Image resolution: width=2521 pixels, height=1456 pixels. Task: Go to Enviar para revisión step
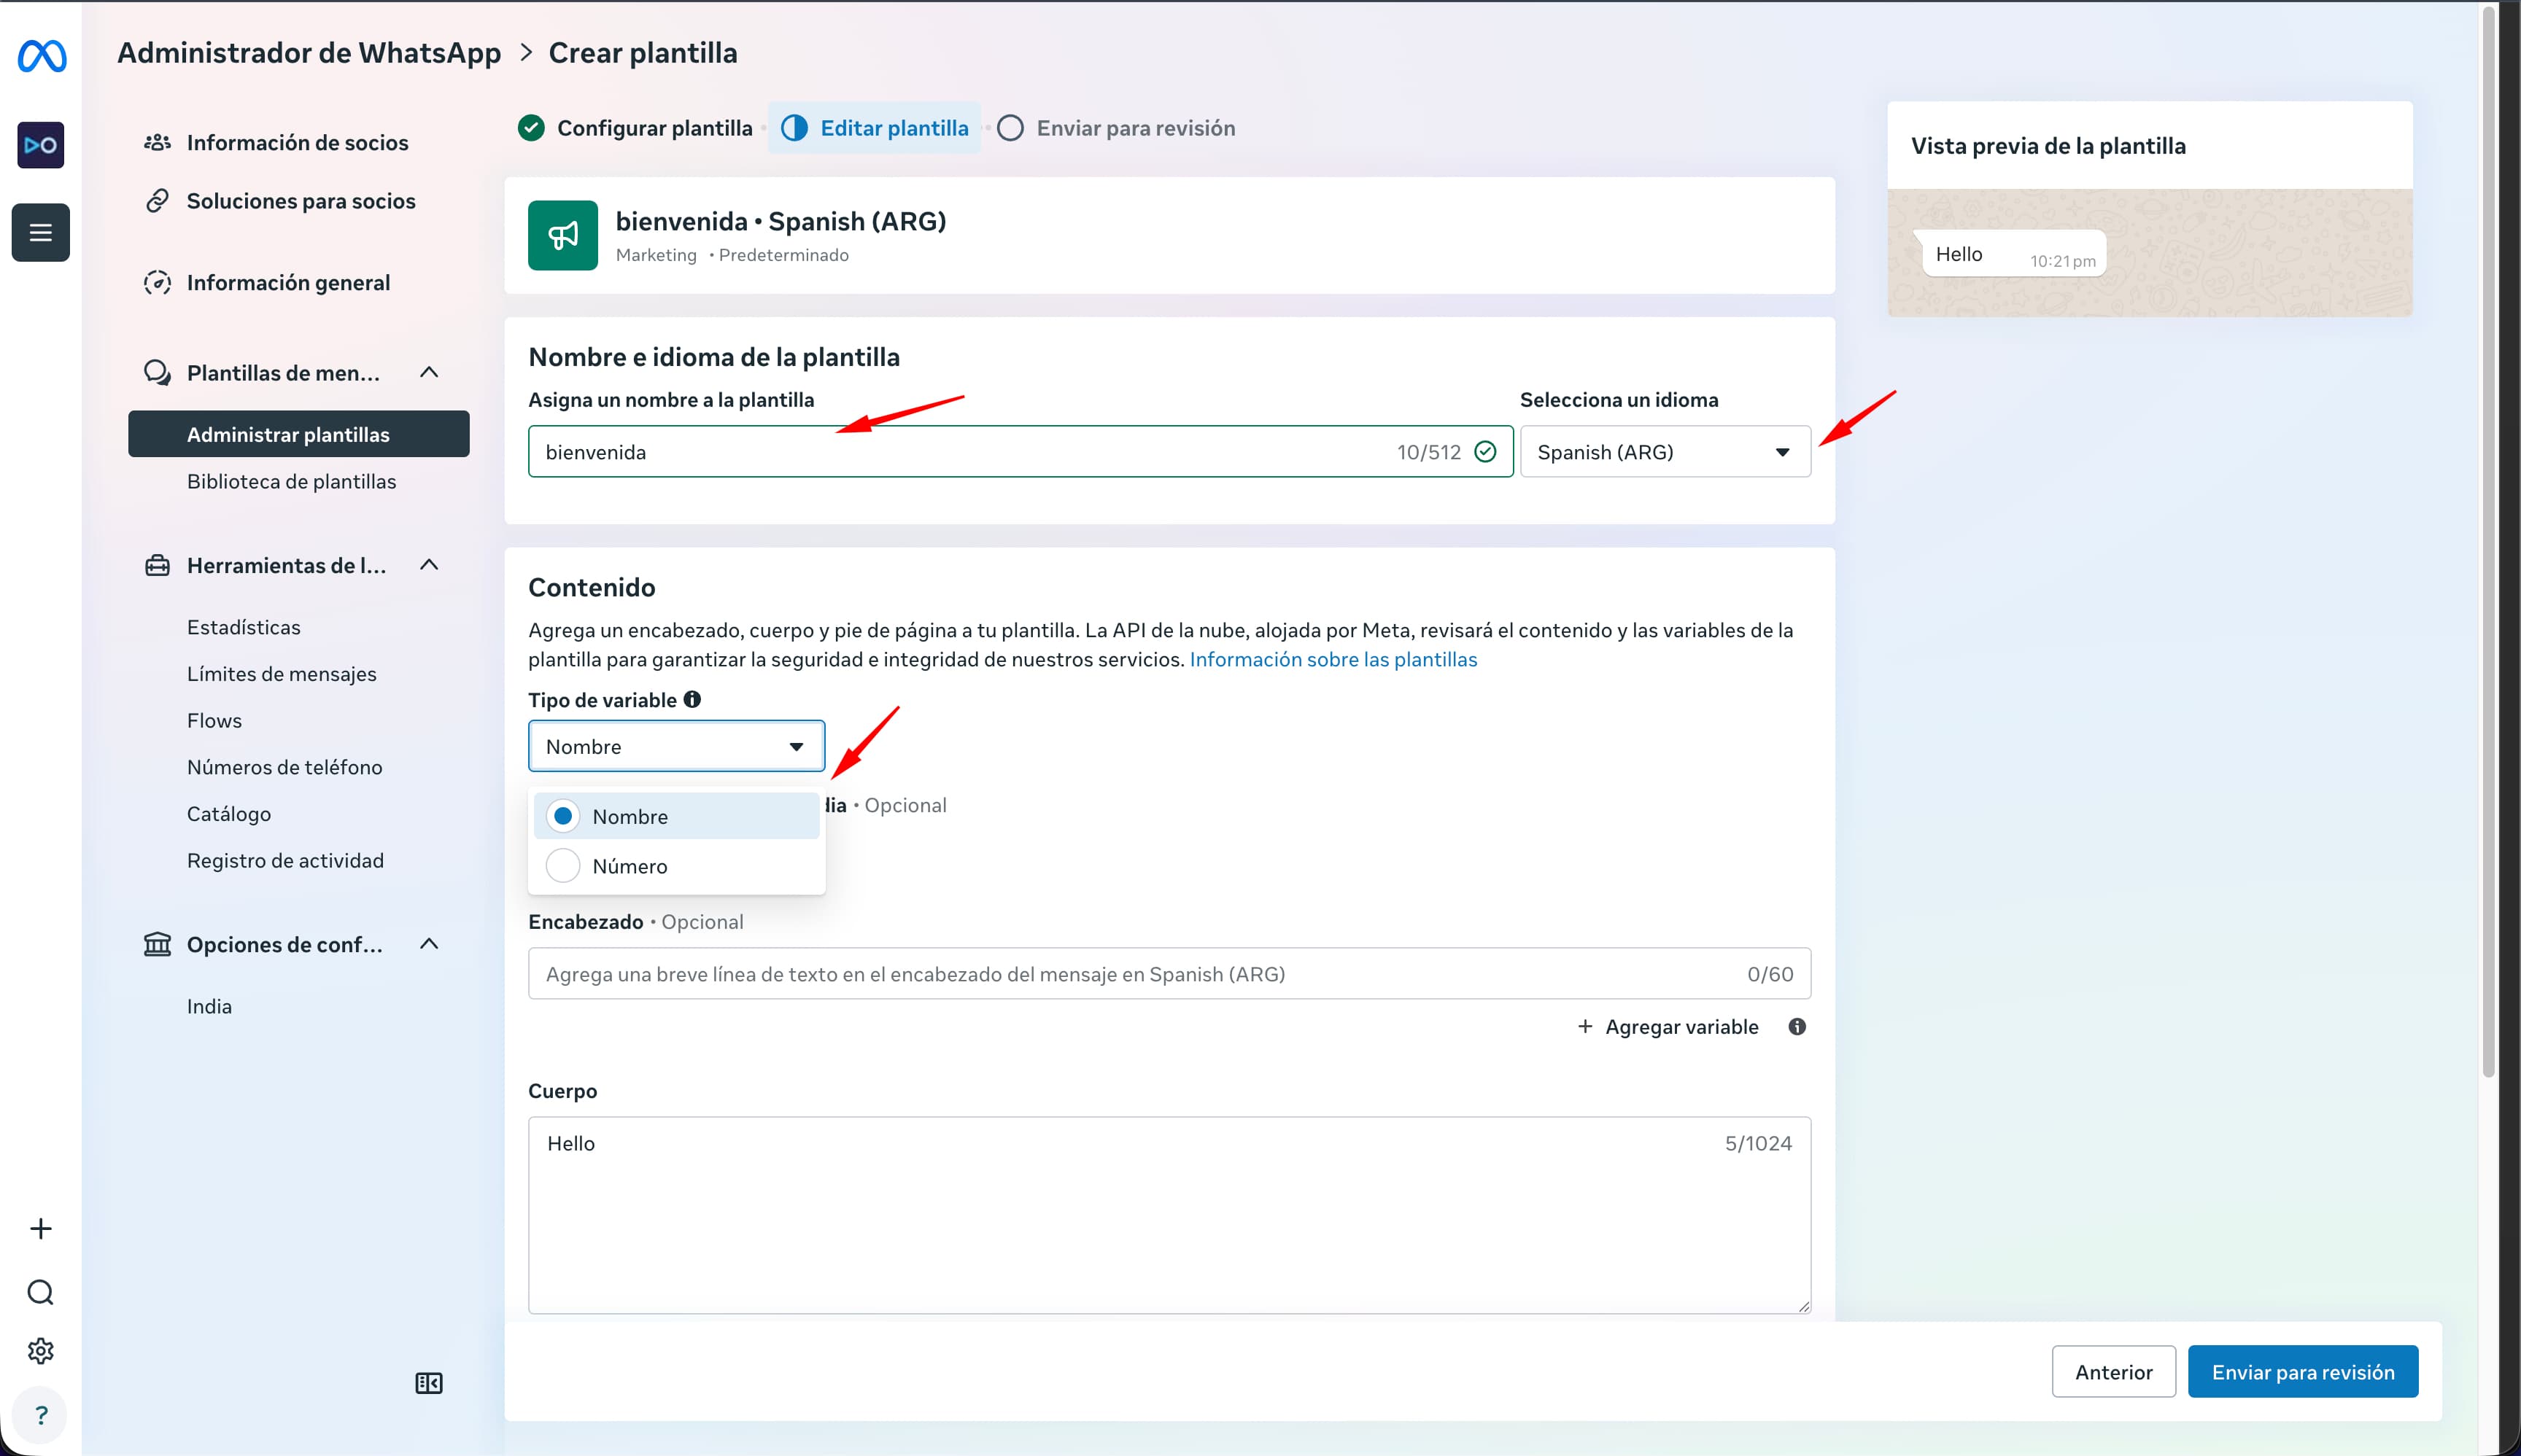pyautogui.click(x=1117, y=128)
